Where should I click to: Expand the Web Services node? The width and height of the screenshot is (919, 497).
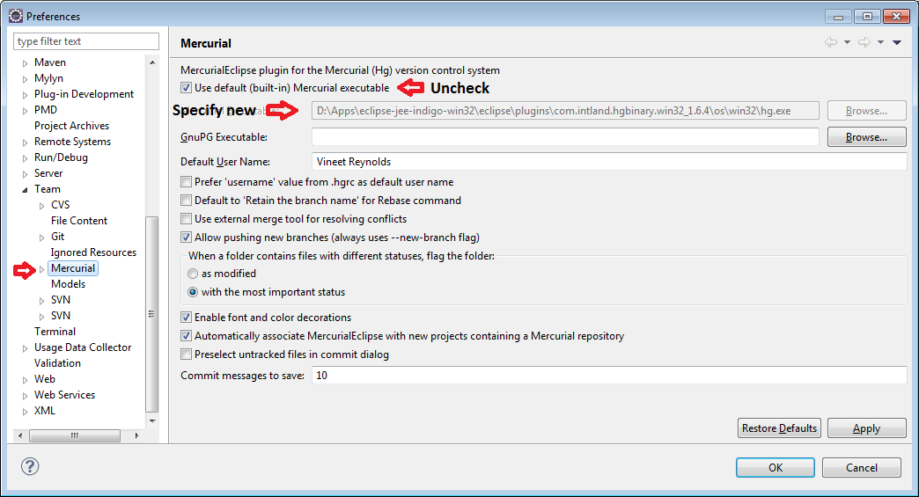(25, 395)
